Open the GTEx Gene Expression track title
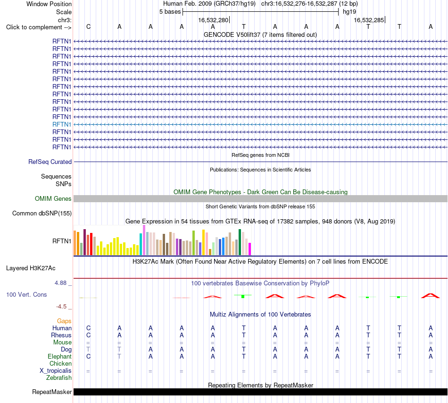The image size is (448, 403). click(x=260, y=221)
